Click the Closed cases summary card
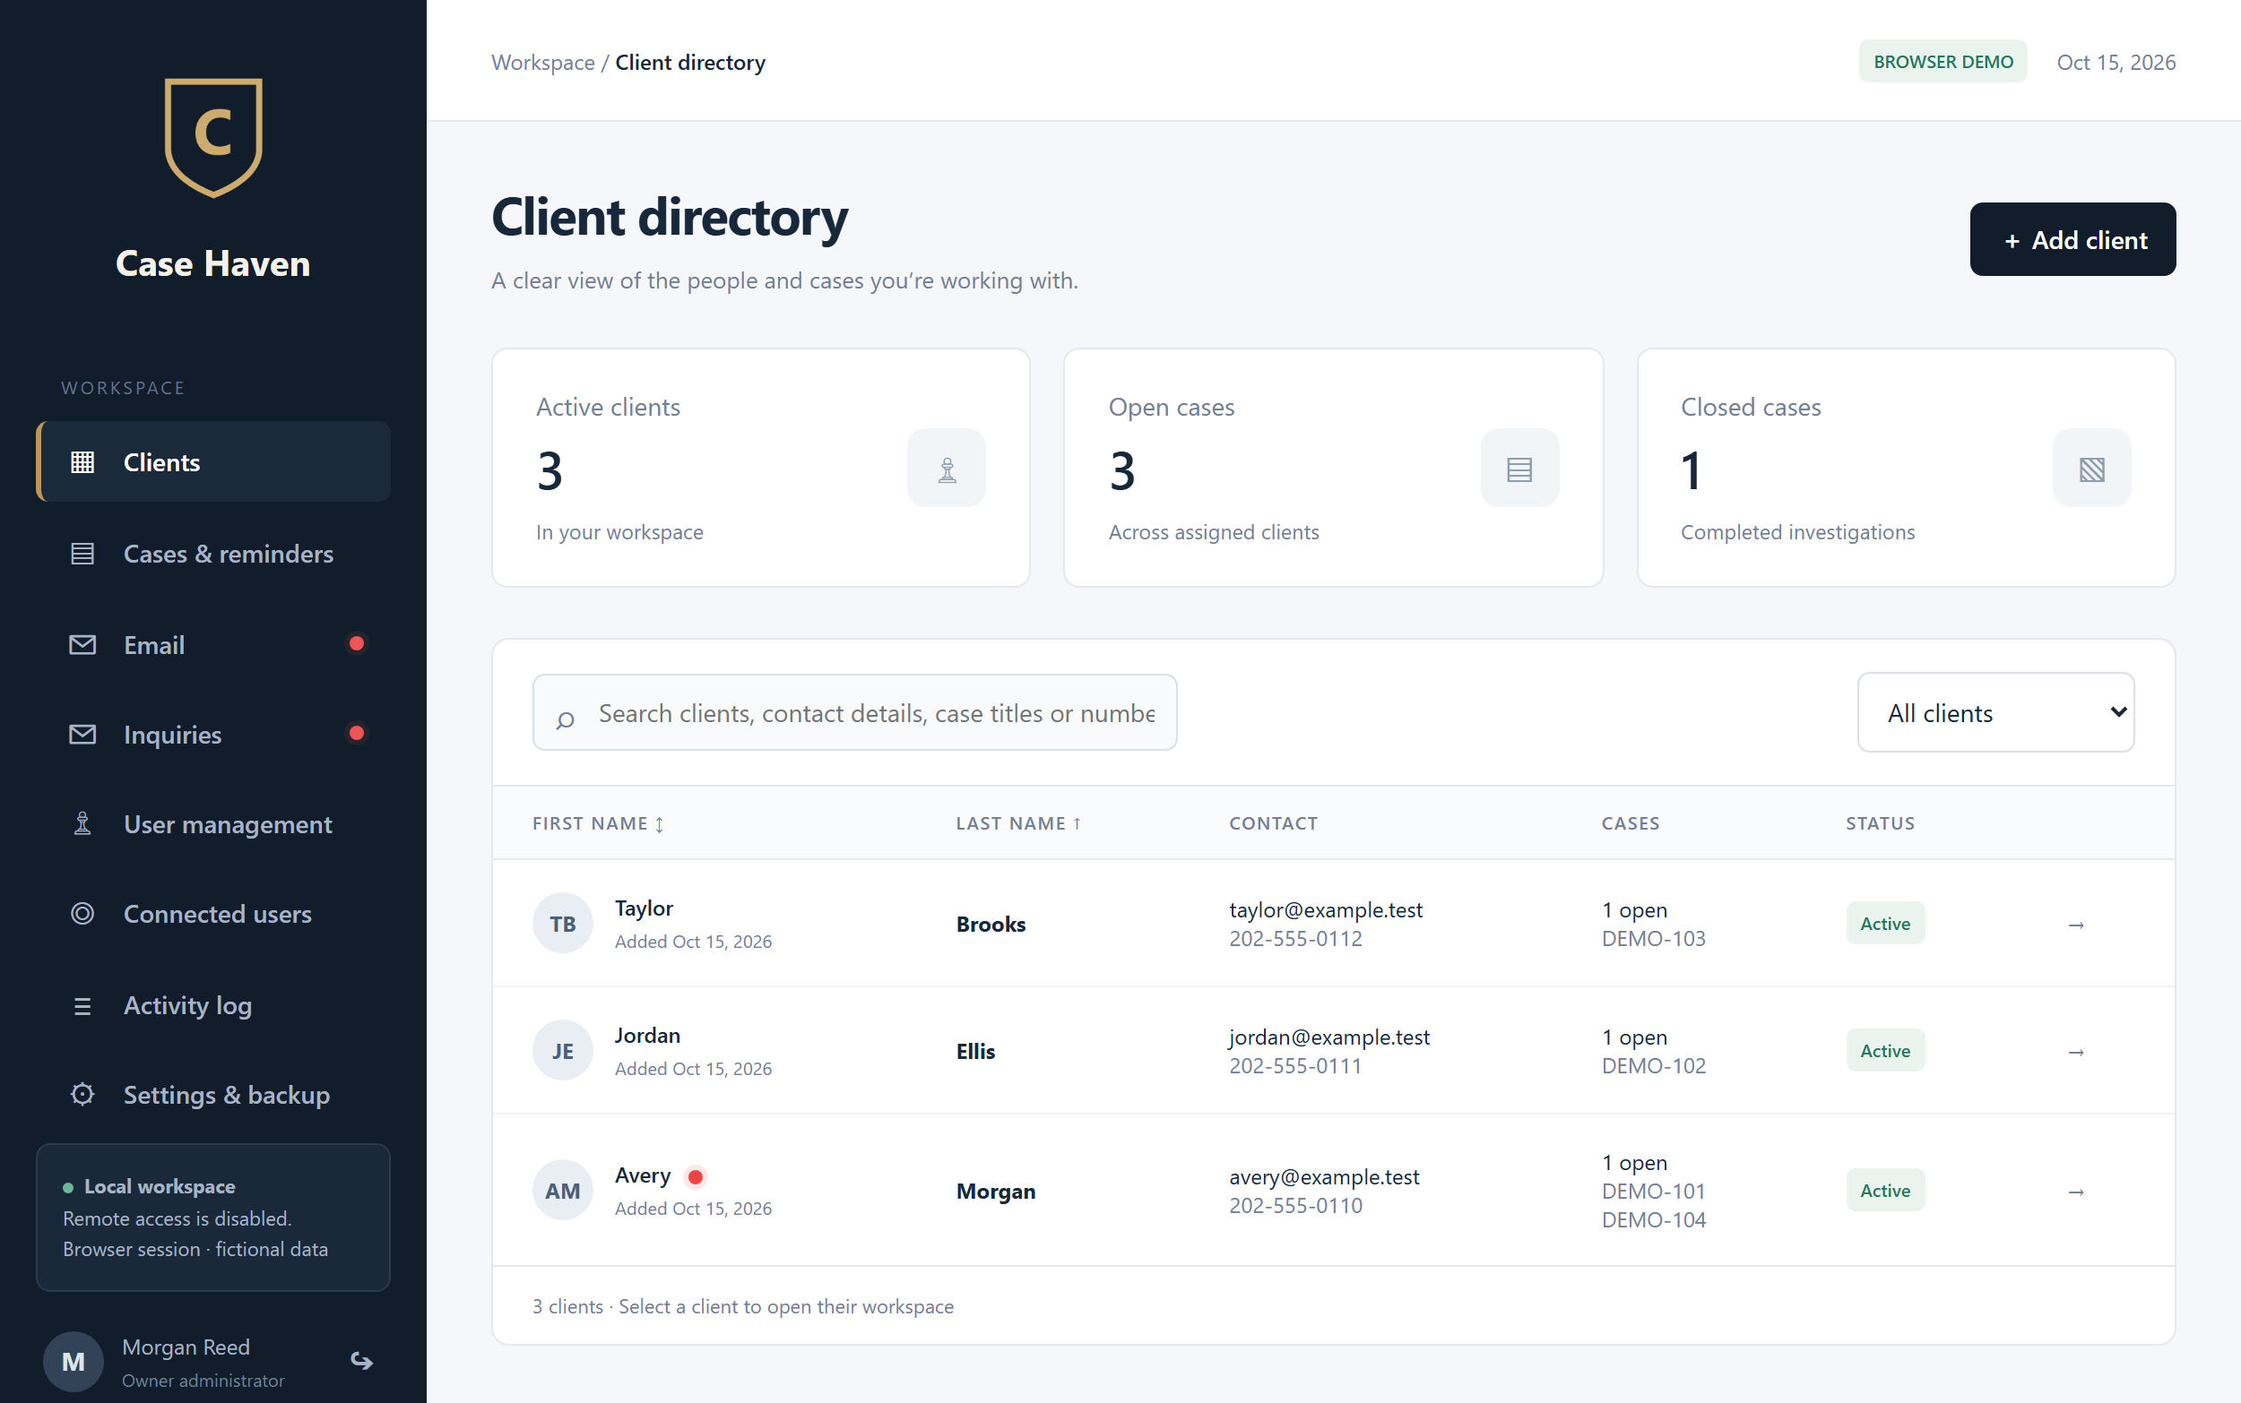This screenshot has height=1403, width=2241. (x=1906, y=468)
